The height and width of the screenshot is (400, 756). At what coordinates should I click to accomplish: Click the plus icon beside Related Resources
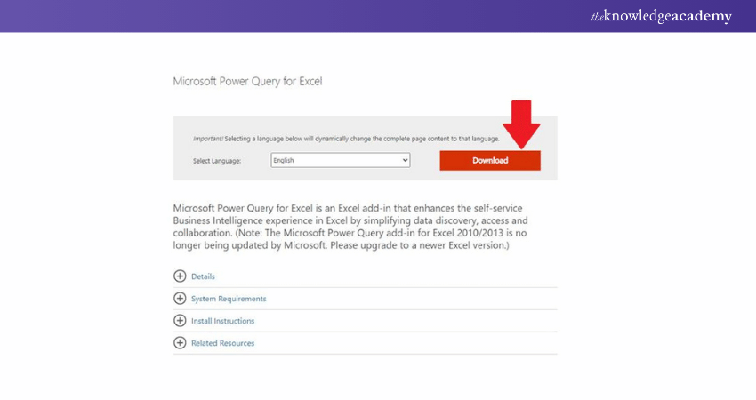[180, 343]
